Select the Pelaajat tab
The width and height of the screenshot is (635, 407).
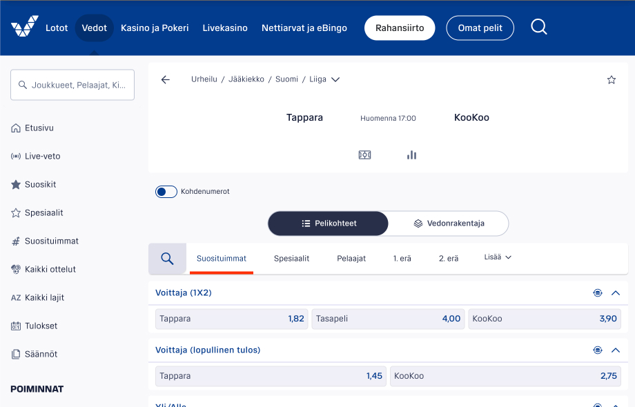click(x=351, y=259)
